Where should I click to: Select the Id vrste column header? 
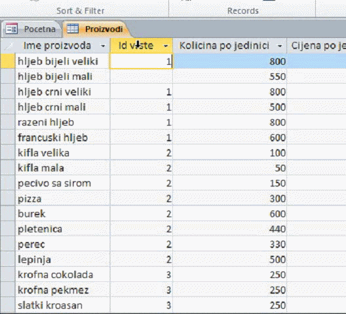click(x=142, y=46)
